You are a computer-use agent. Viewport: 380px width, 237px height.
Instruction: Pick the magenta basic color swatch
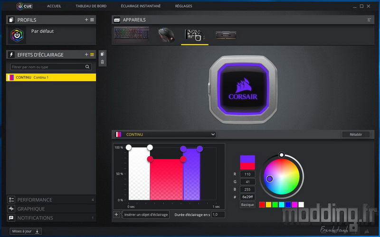[x=294, y=205]
